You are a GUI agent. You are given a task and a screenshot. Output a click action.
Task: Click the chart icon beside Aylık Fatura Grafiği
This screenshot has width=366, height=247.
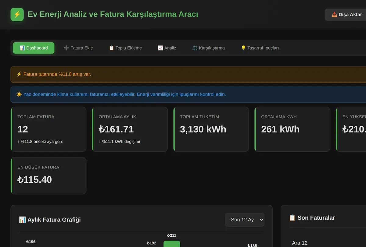point(22,220)
